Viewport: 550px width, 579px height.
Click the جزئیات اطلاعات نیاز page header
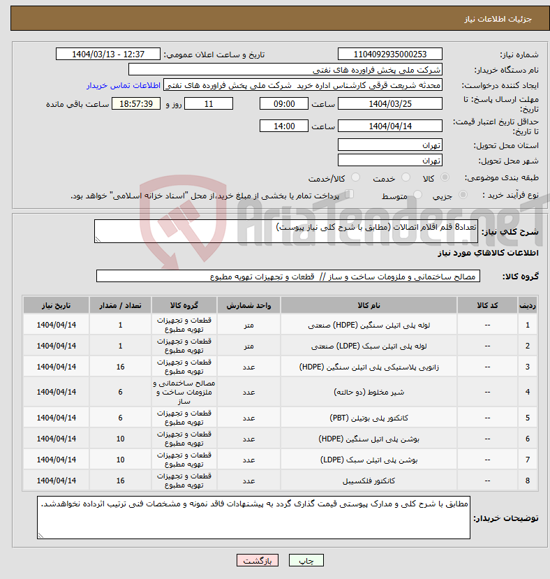(x=498, y=19)
